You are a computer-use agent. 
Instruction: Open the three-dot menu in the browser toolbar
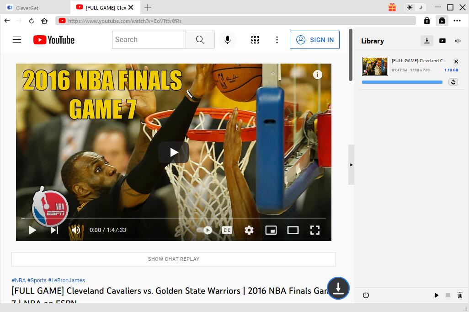(457, 21)
